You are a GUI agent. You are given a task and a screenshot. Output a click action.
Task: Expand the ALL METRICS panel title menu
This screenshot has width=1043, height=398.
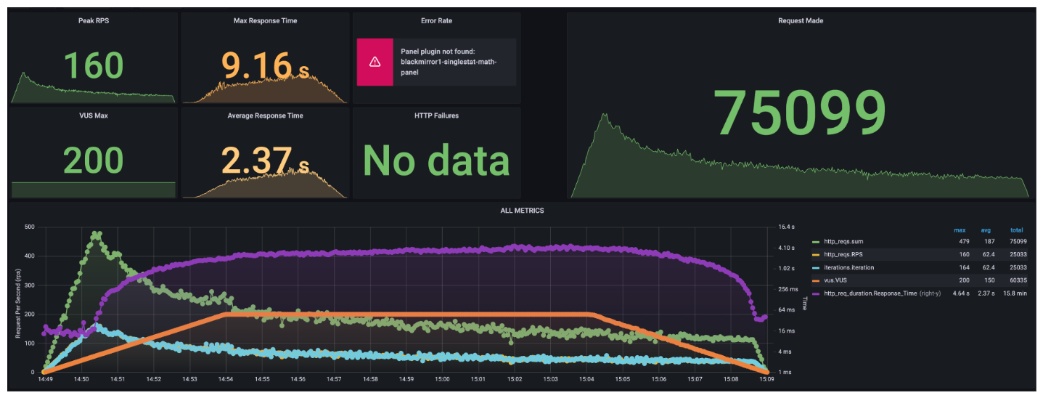point(522,211)
